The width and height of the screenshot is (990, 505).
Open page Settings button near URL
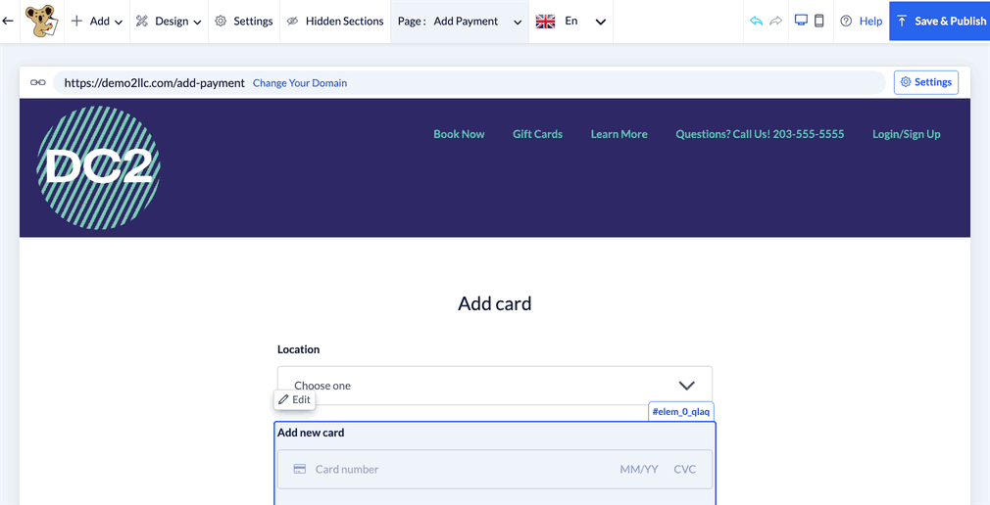coord(925,82)
